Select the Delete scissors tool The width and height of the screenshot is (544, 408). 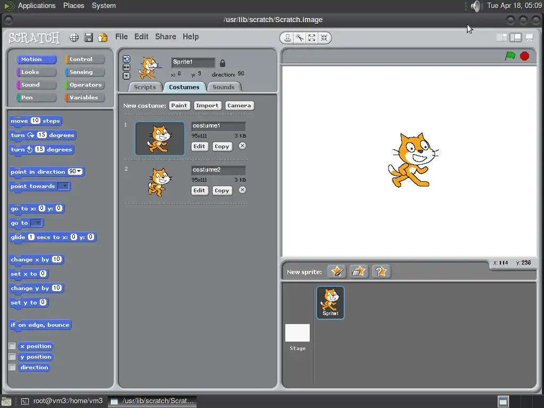[300, 38]
